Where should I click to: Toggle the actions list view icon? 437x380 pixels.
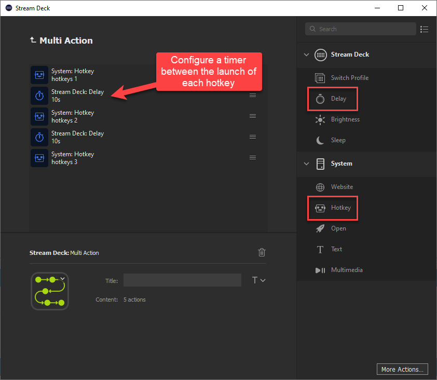point(424,29)
